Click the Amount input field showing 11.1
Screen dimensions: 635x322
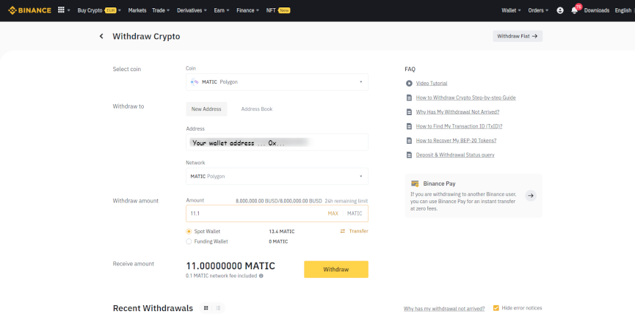pos(277,213)
